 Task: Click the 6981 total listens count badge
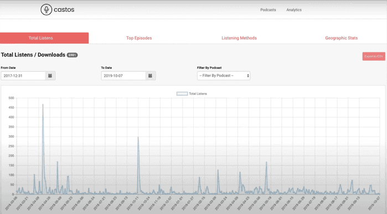[x=72, y=55]
